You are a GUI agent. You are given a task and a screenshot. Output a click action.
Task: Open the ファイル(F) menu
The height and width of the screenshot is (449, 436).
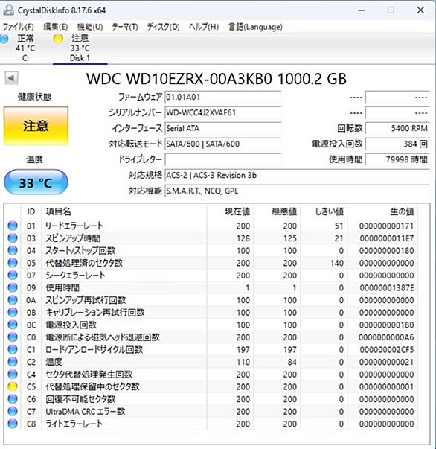[x=18, y=27]
